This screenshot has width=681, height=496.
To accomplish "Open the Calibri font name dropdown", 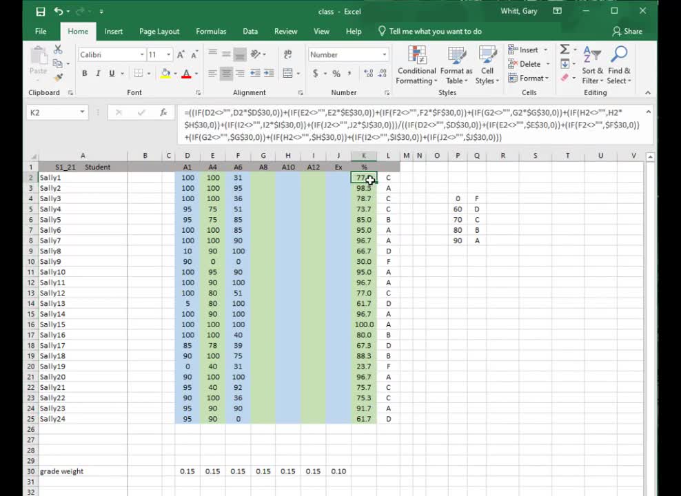I will pos(142,54).
